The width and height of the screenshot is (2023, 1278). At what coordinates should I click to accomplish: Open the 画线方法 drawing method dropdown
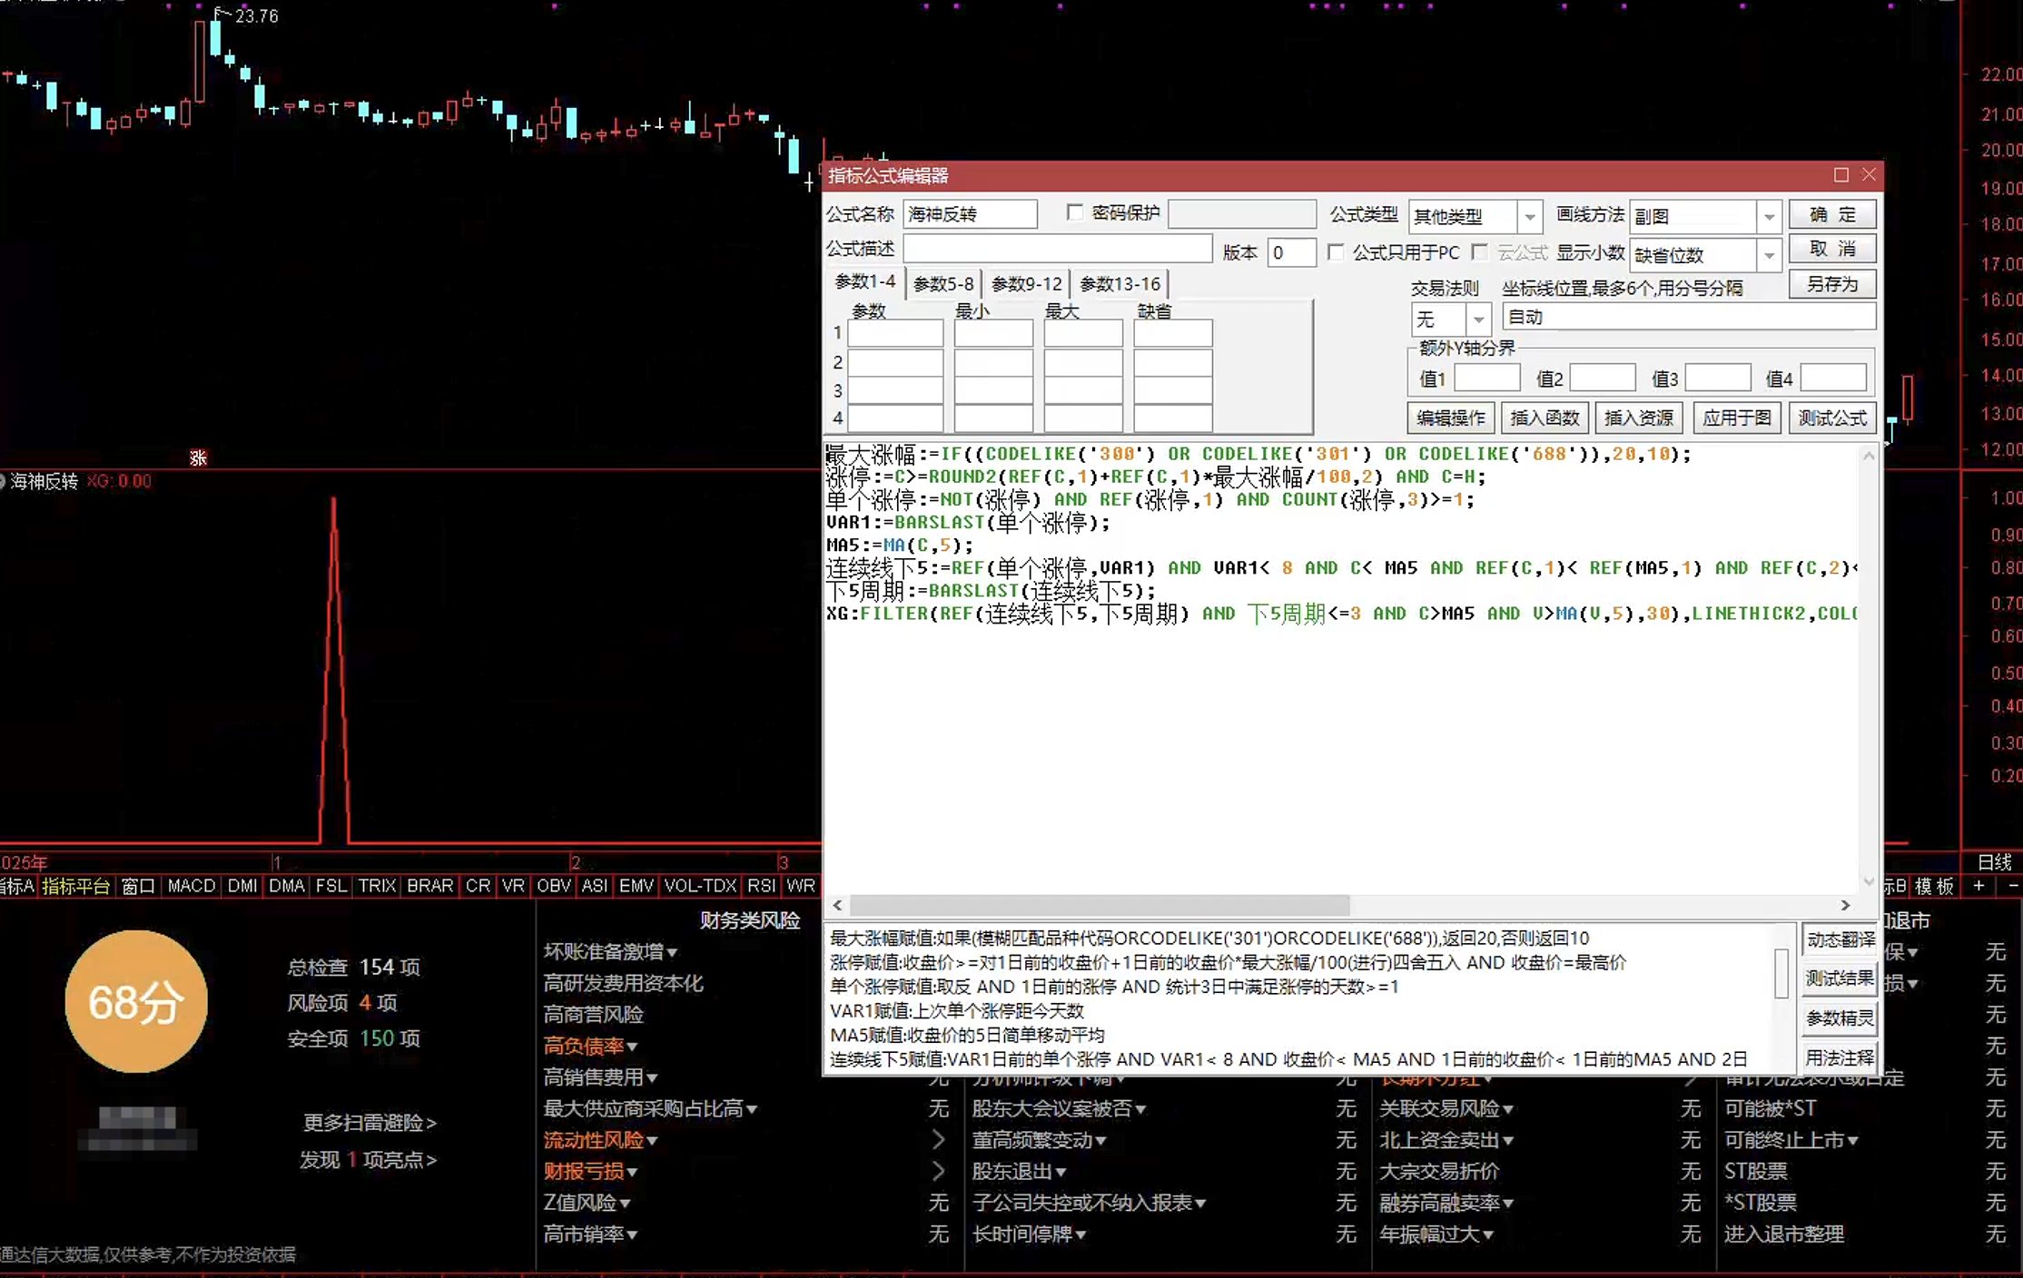pyautogui.click(x=1768, y=217)
